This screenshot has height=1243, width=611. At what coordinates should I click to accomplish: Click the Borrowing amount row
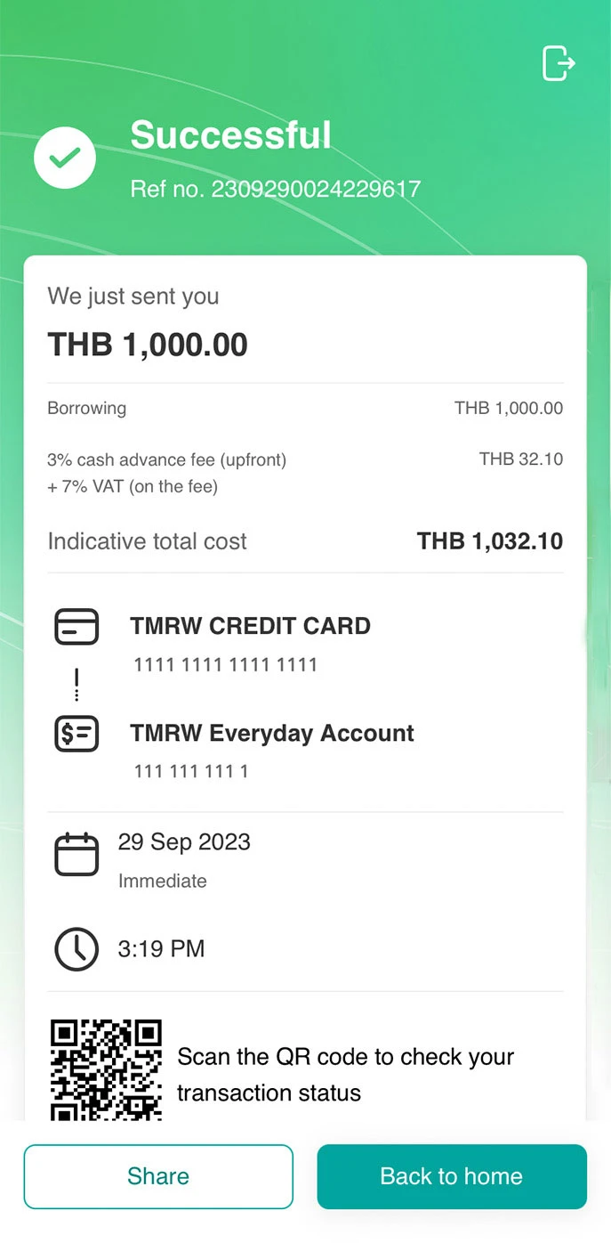pyautogui.click(x=305, y=408)
